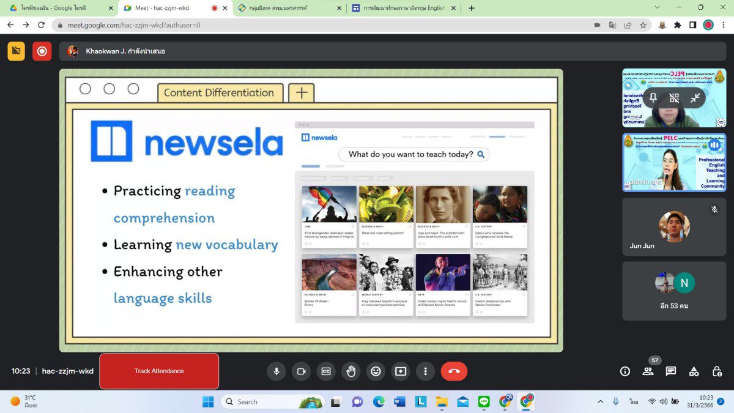Minimize the top participant's video tile
Viewport: 734px width, 413px height.
pos(695,98)
